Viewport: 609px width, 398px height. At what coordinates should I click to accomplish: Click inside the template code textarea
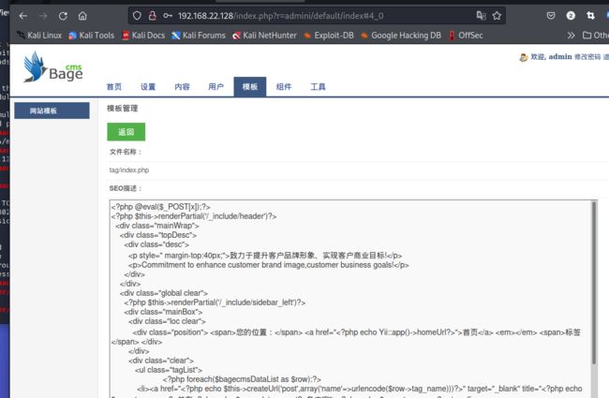(x=350, y=299)
